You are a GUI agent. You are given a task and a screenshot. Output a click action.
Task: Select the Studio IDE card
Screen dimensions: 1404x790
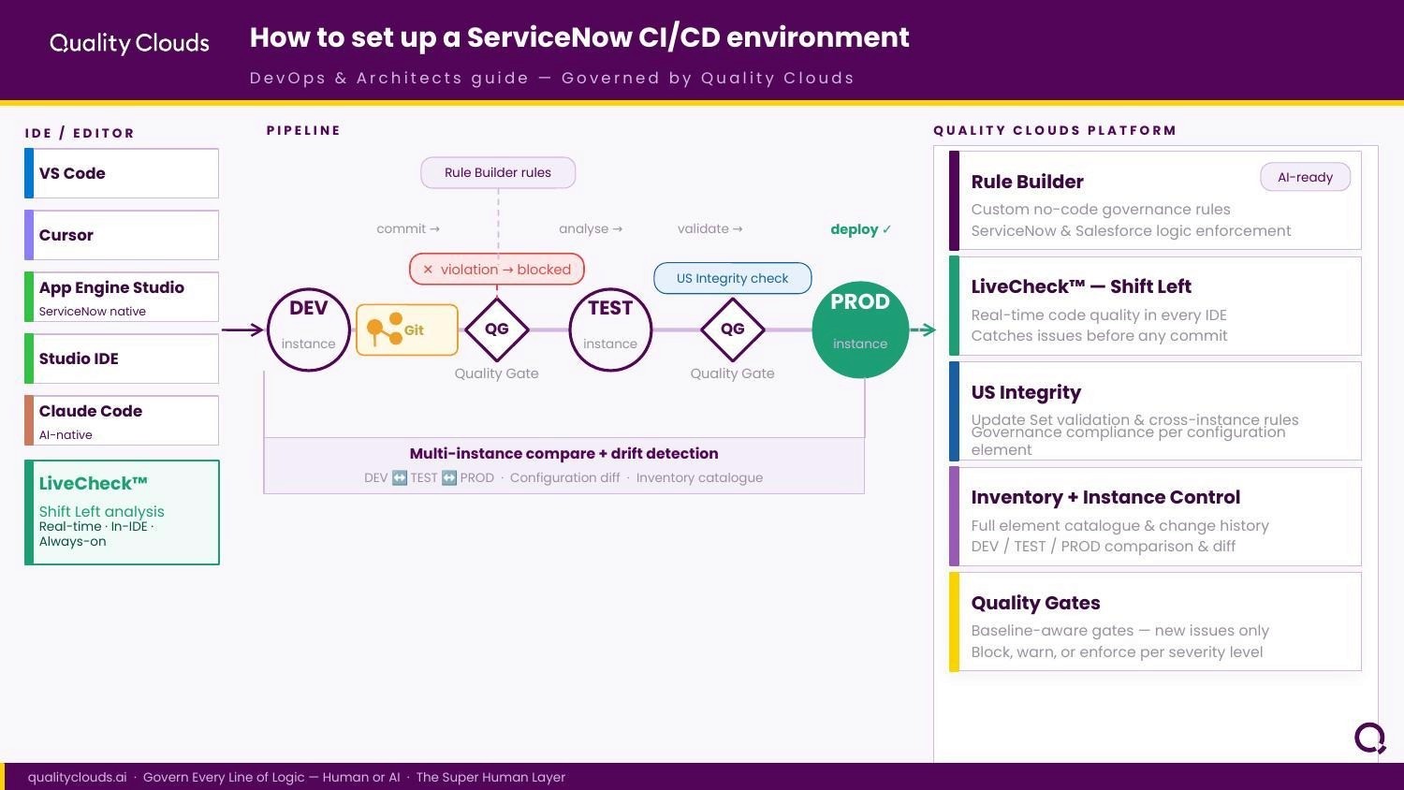[122, 358]
